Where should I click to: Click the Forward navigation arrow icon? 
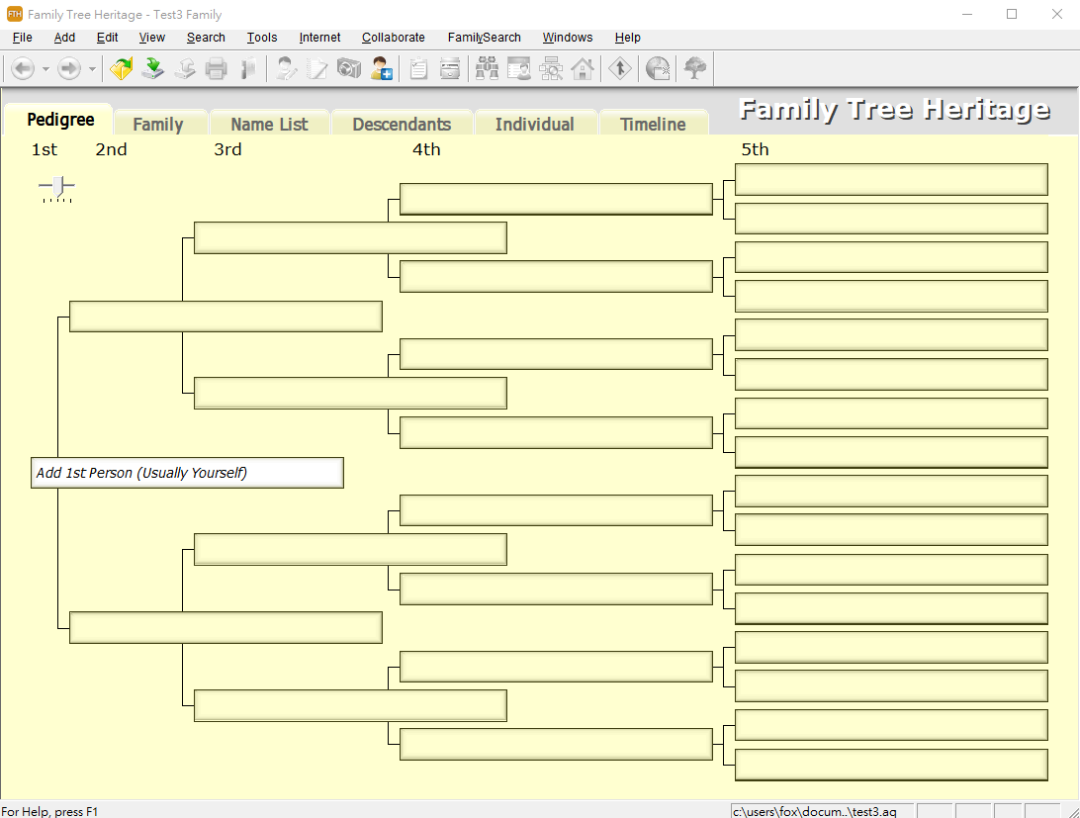pyautogui.click(x=69, y=68)
